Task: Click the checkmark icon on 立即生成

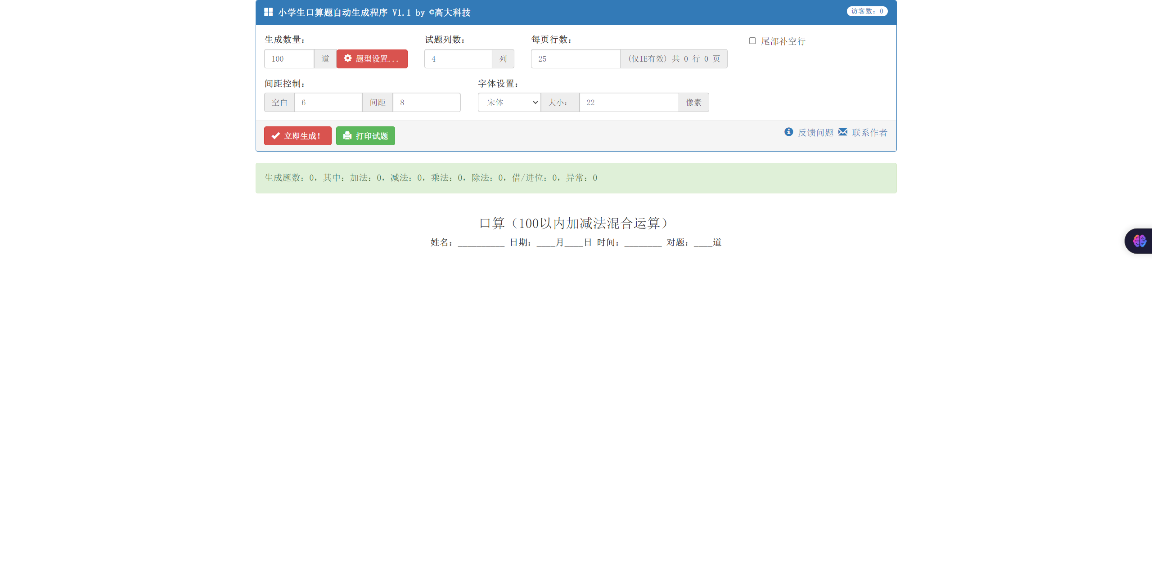Action: click(276, 135)
